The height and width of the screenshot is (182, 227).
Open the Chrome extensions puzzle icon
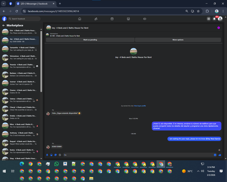tap(207, 11)
